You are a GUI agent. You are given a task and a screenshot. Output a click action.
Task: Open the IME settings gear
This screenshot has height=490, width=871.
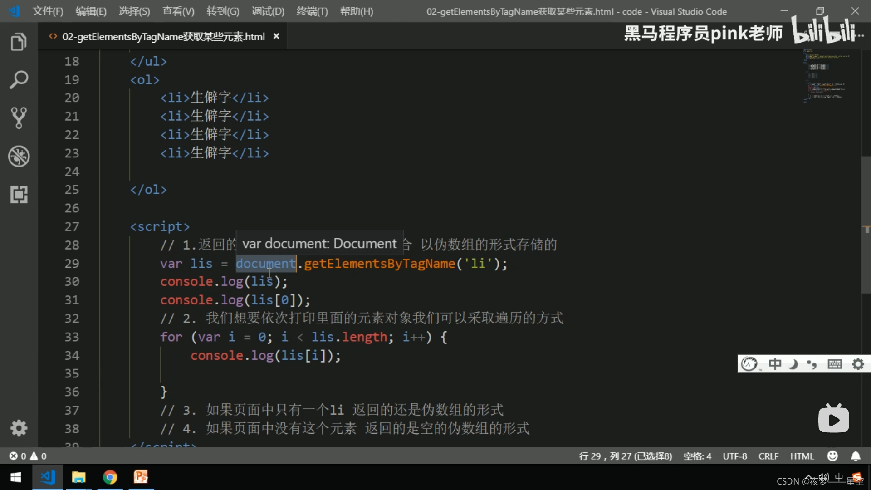[x=858, y=364]
